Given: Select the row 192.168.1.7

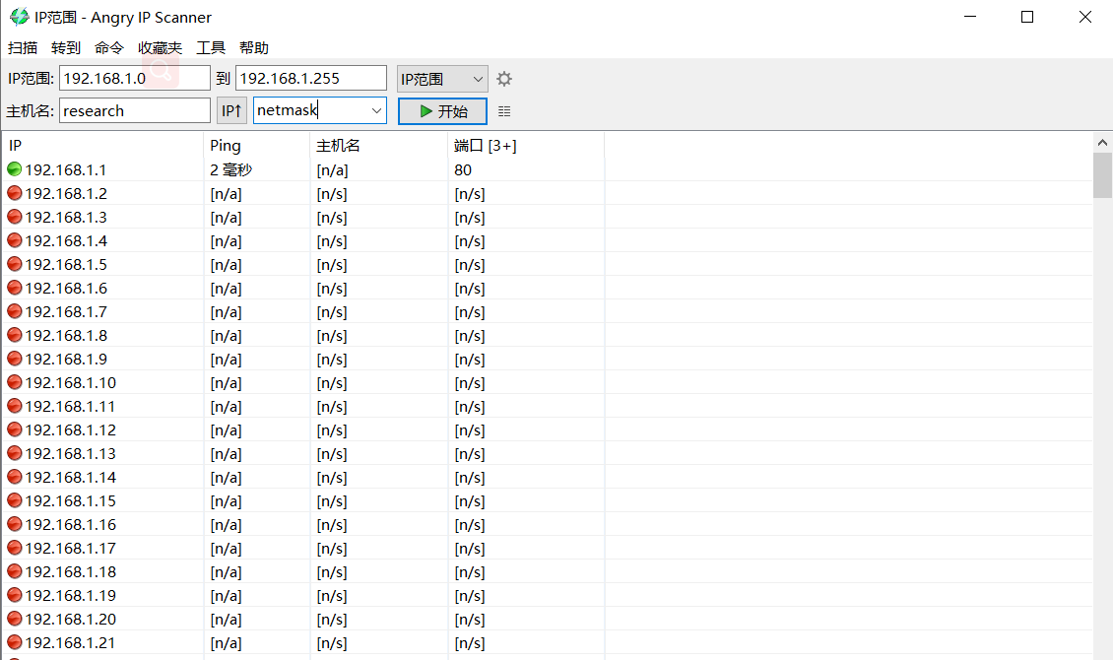Looking at the screenshot, I should (x=547, y=311).
